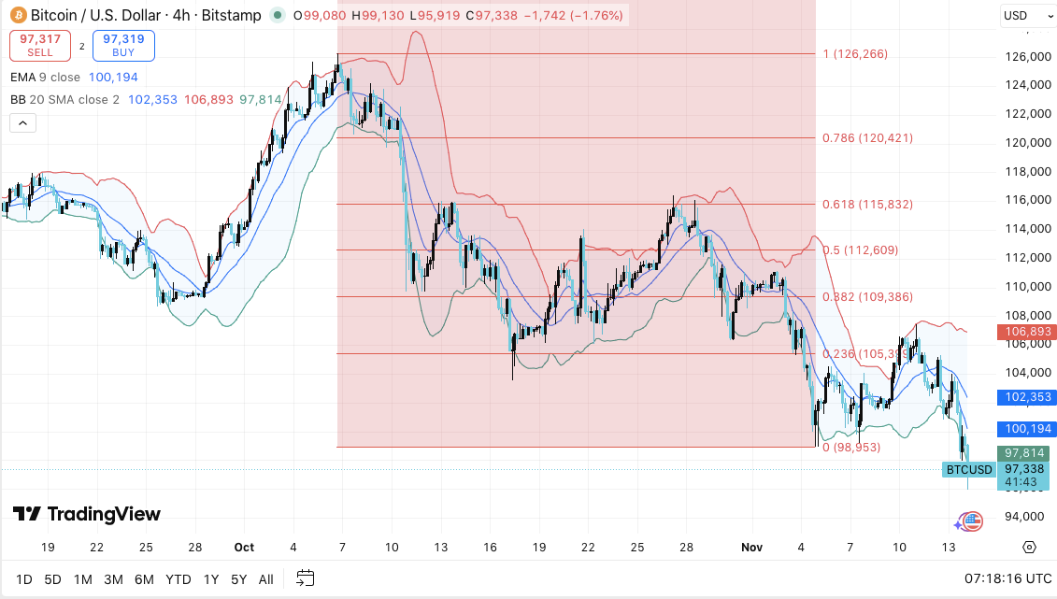This screenshot has width=1057, height=599.
Task: Select the EMA 9 close indicator
Action: pyautogui.click(x=45, y=77)
